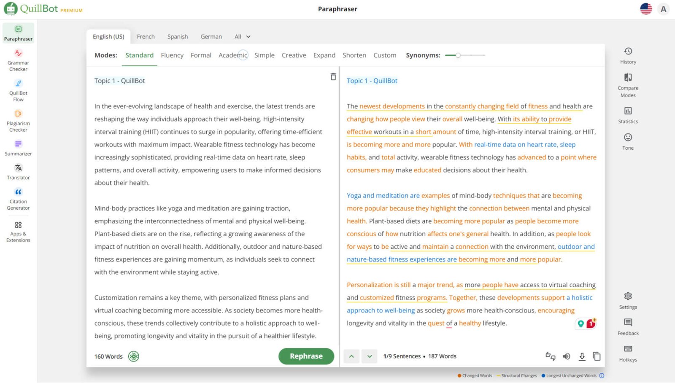675x383 pixels.
Task: Go to previous sentence with up chevron
Action: point(351,356)
